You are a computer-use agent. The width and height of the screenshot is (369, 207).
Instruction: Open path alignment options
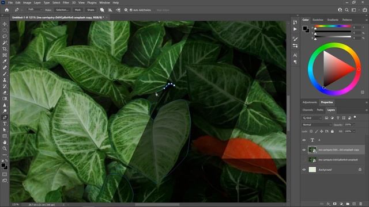pos(110,10)
